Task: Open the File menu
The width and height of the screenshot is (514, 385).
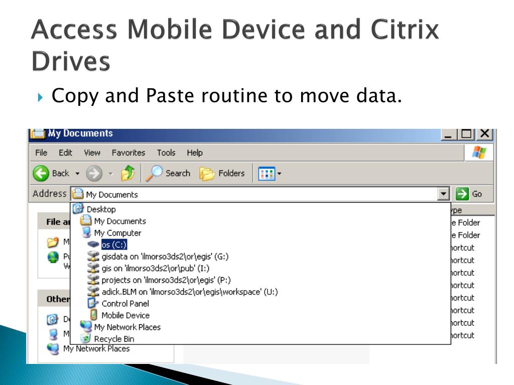Action: (41, 152)
